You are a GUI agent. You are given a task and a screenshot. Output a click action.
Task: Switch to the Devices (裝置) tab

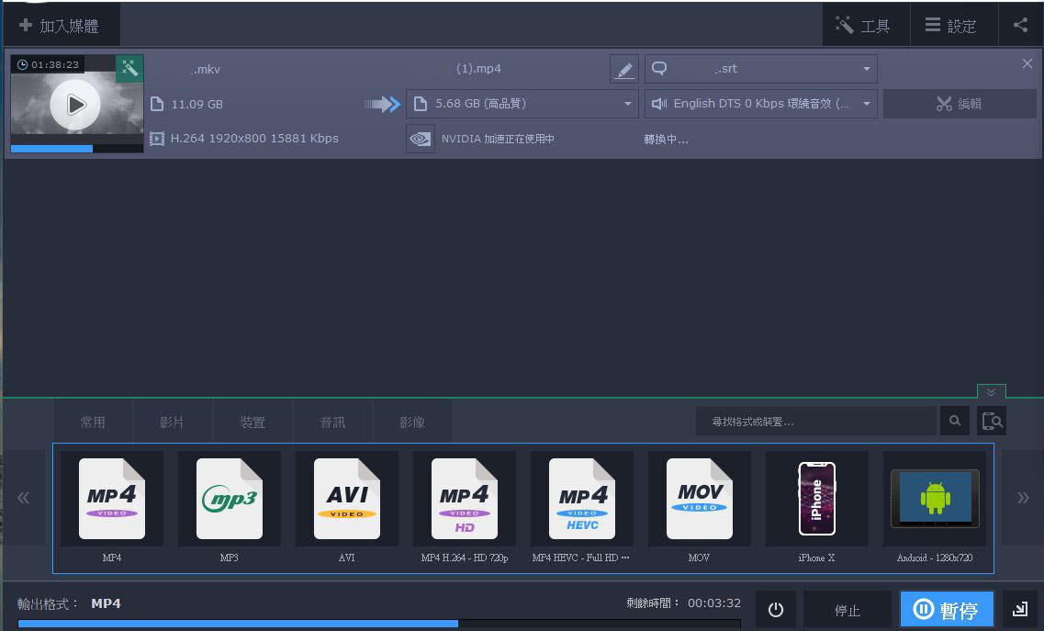pos(253,422)
